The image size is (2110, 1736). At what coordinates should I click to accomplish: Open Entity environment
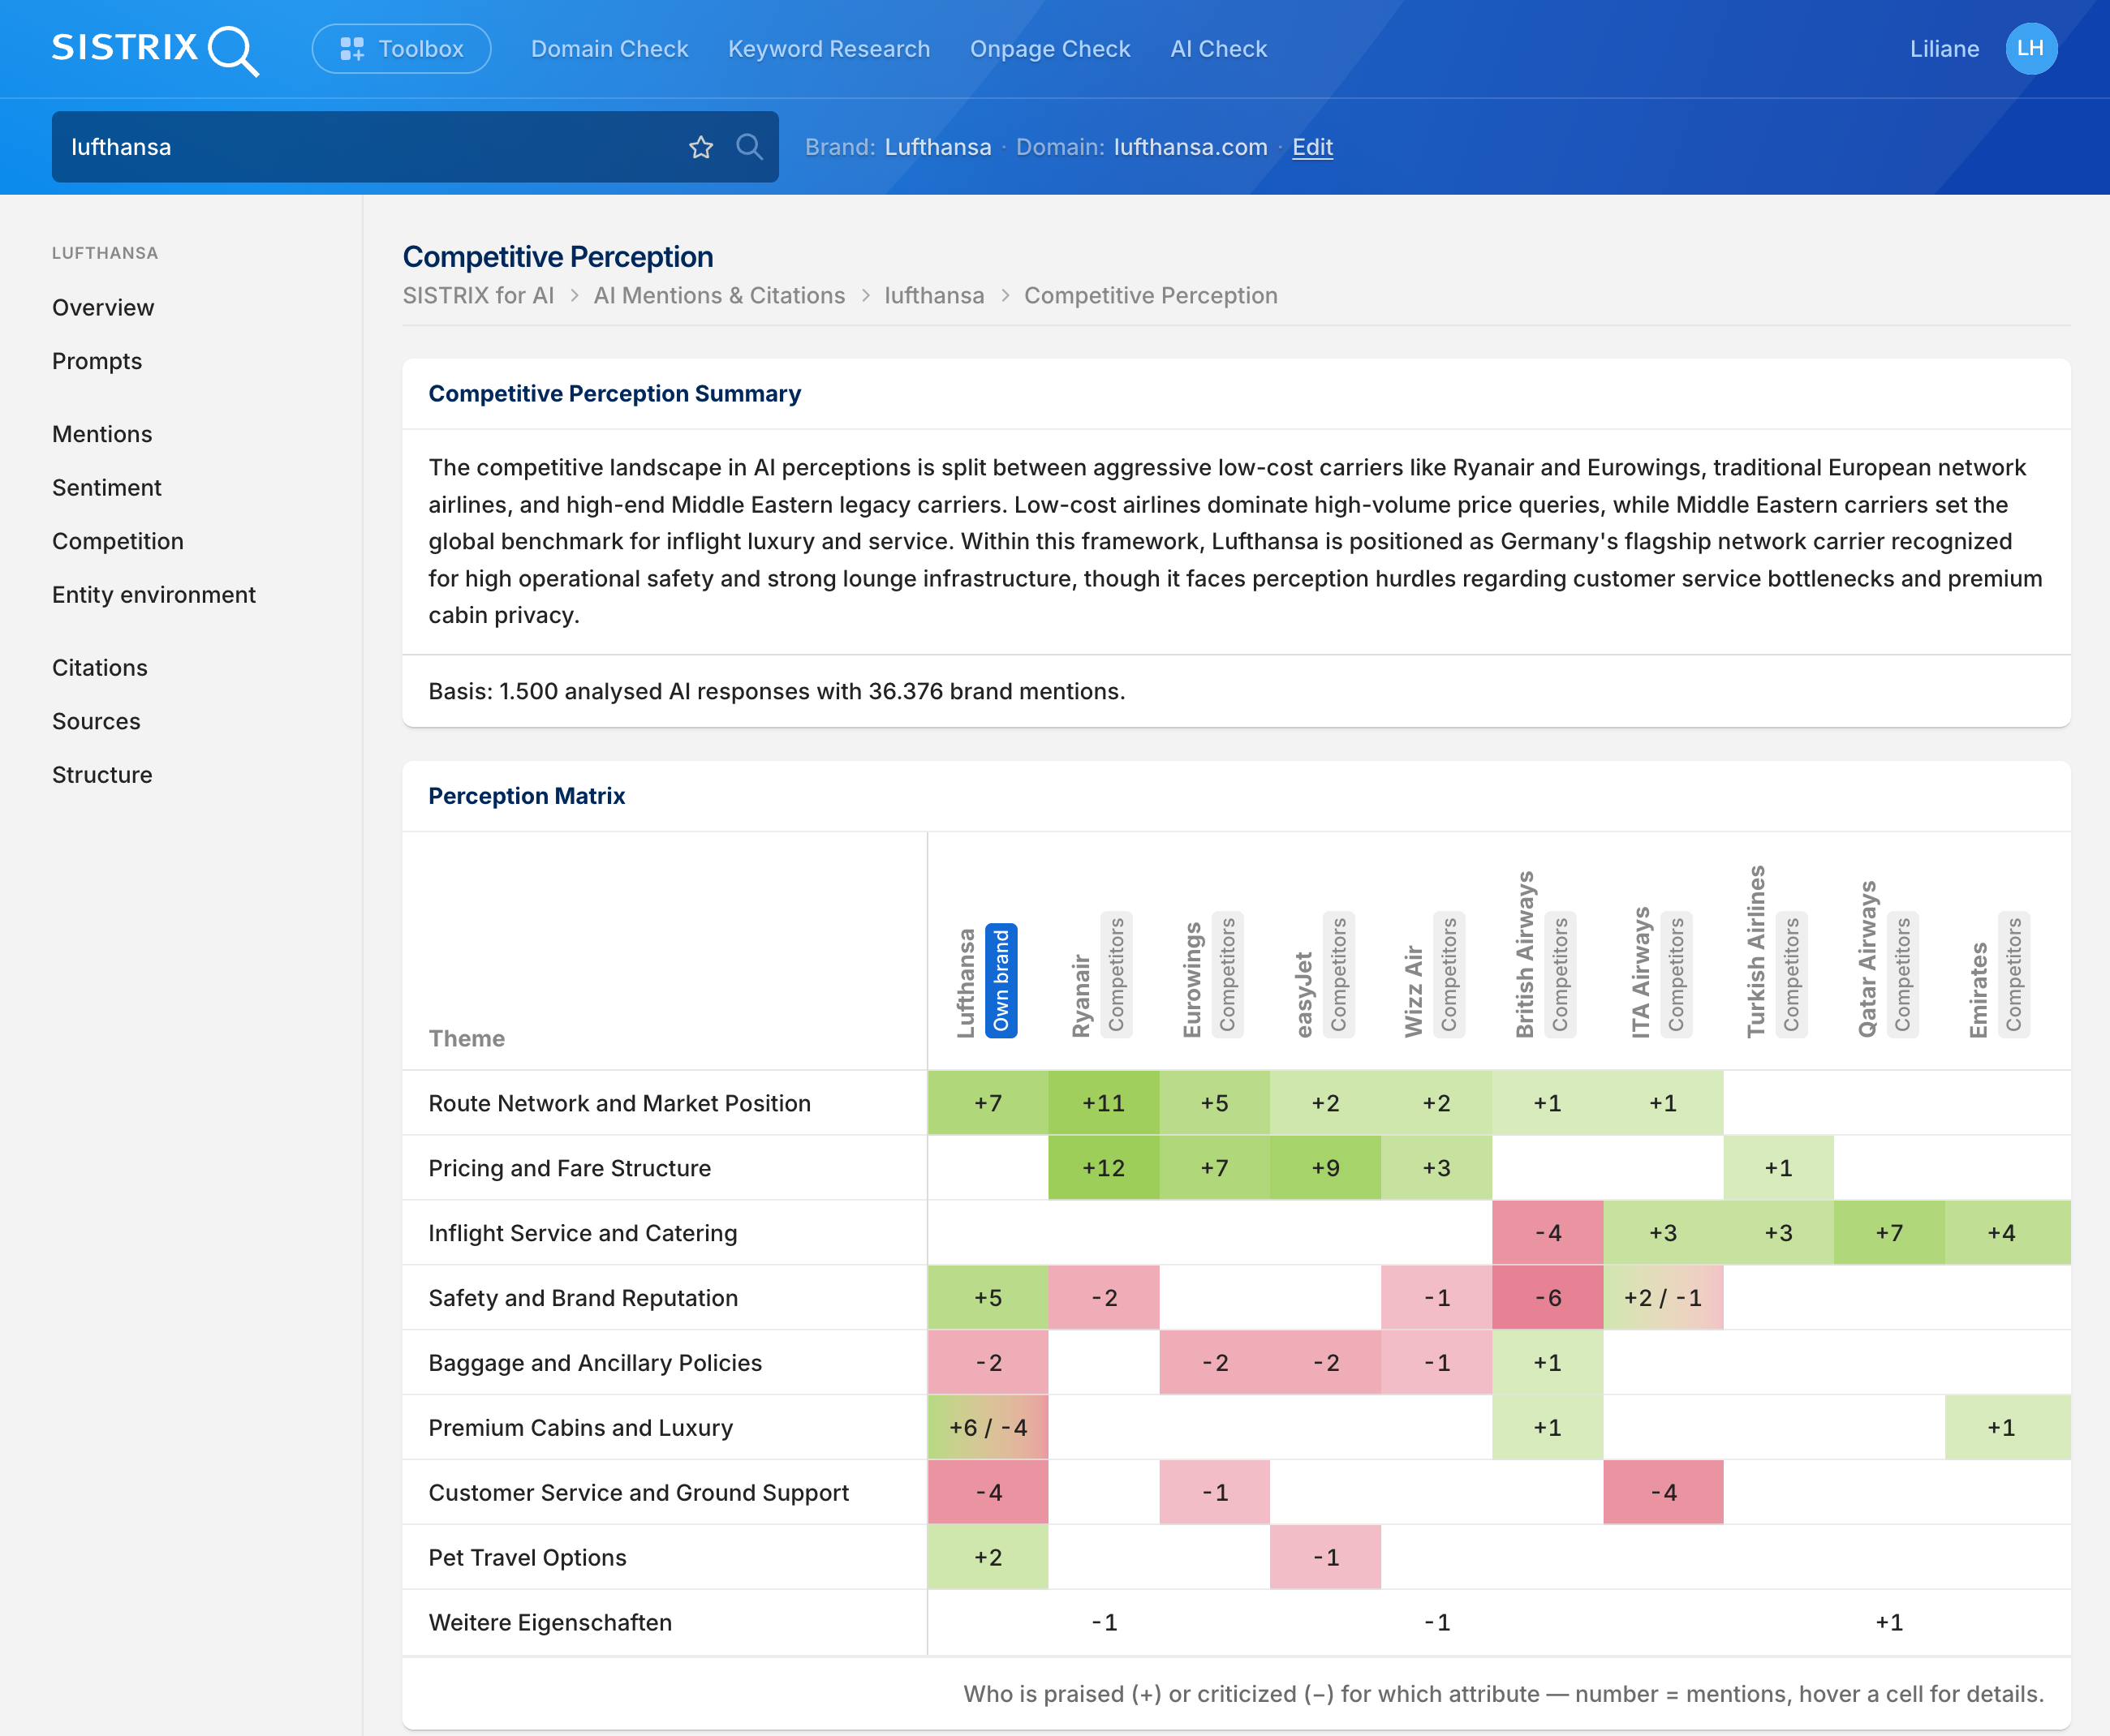154,595
